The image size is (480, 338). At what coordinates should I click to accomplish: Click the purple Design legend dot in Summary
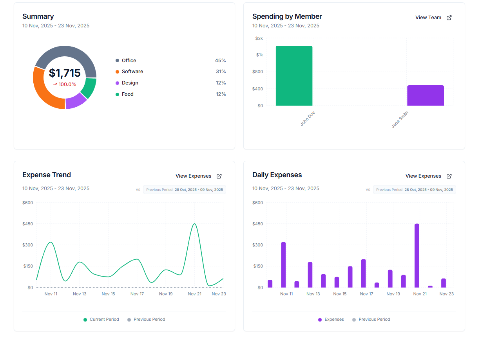[116, 83]
